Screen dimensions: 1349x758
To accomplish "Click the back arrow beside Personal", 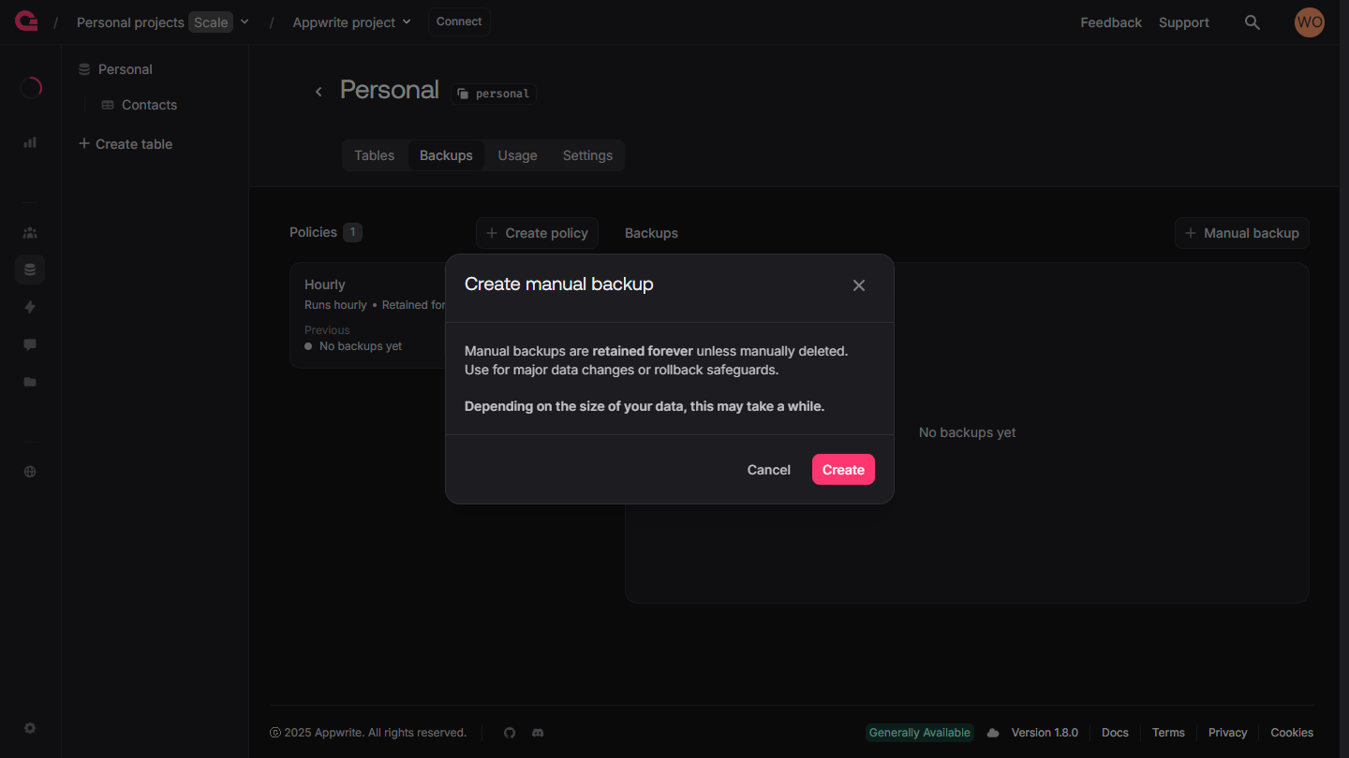I will pyautogui.click(x=319, y=91).
